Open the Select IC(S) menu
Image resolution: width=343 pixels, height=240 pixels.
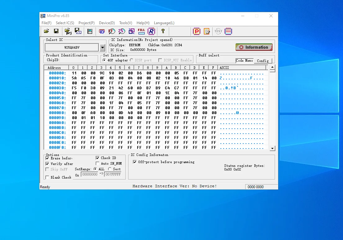coord(65,23)
